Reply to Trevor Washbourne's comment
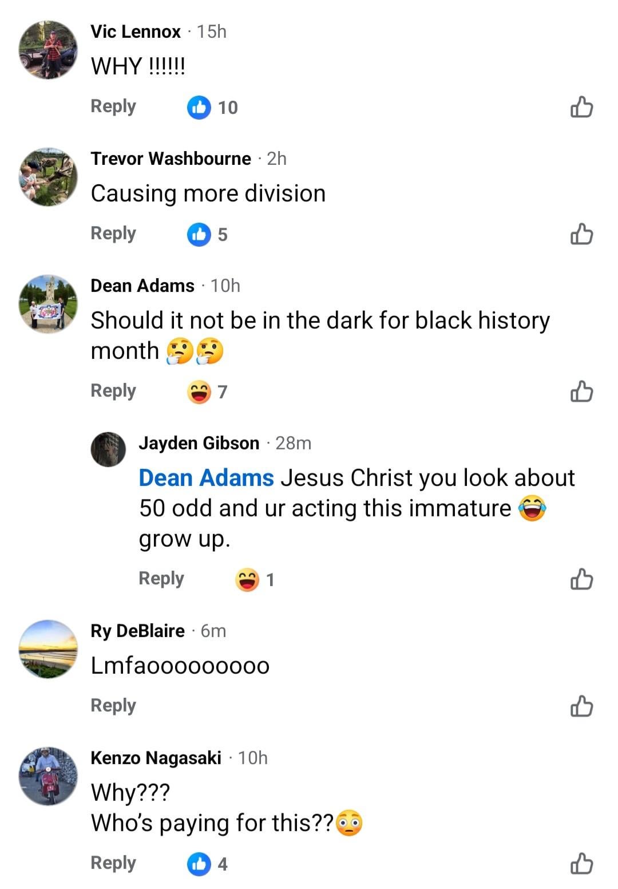This screenshot has width=618, height=889. click(113, 234)
